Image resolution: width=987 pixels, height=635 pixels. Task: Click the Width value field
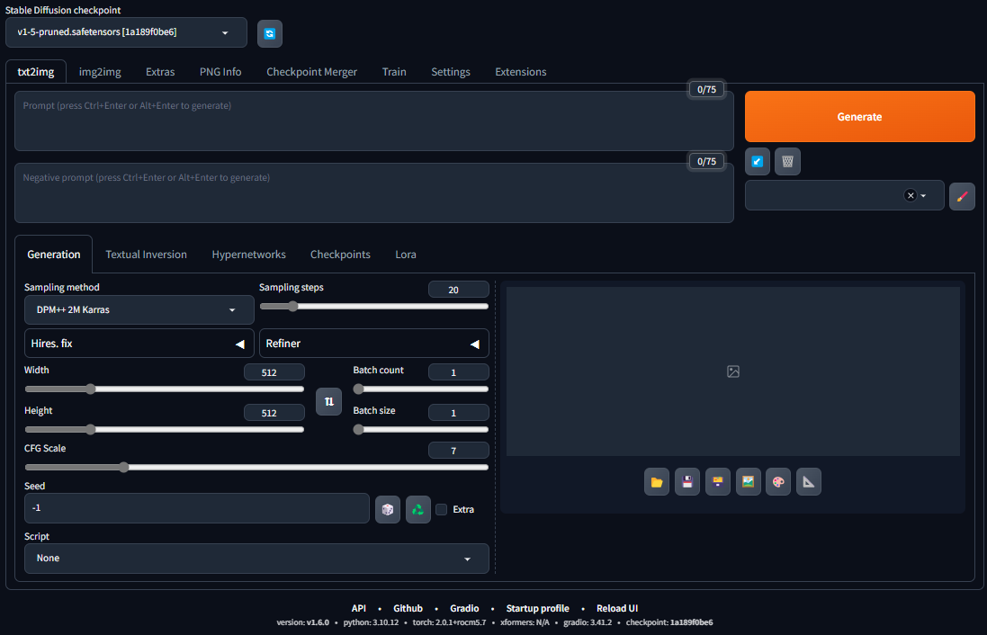click(274, 372)
